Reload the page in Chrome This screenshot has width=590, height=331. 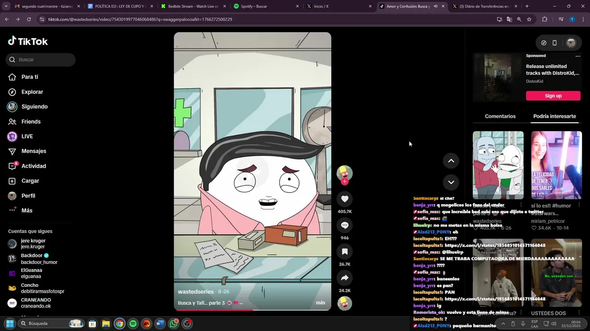pyautogui.click(x=29, y=19)
